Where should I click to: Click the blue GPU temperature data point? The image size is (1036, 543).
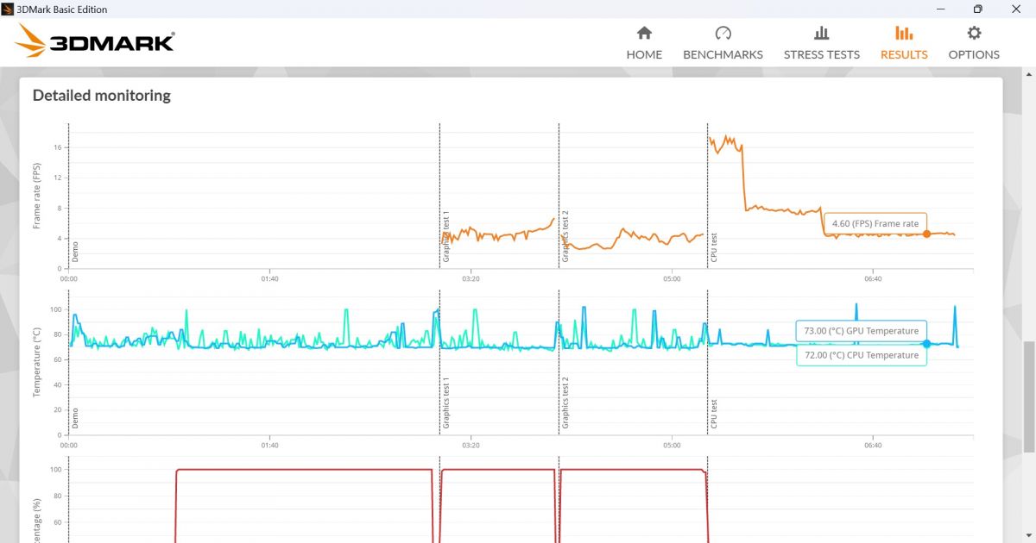[926, 343]
